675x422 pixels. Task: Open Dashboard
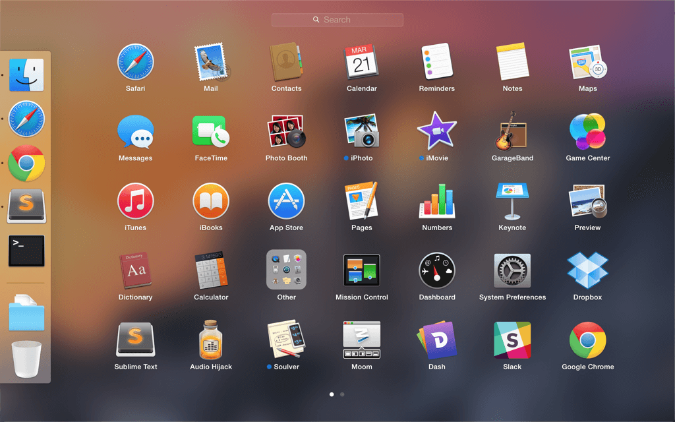[x=437, y=270]
